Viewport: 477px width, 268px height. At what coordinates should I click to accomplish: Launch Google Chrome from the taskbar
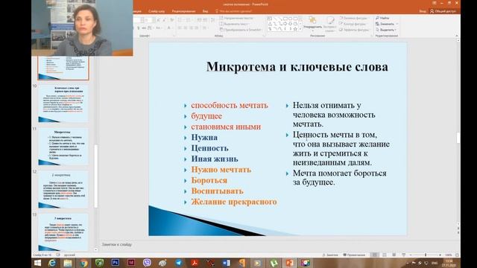tap(83, 263)
